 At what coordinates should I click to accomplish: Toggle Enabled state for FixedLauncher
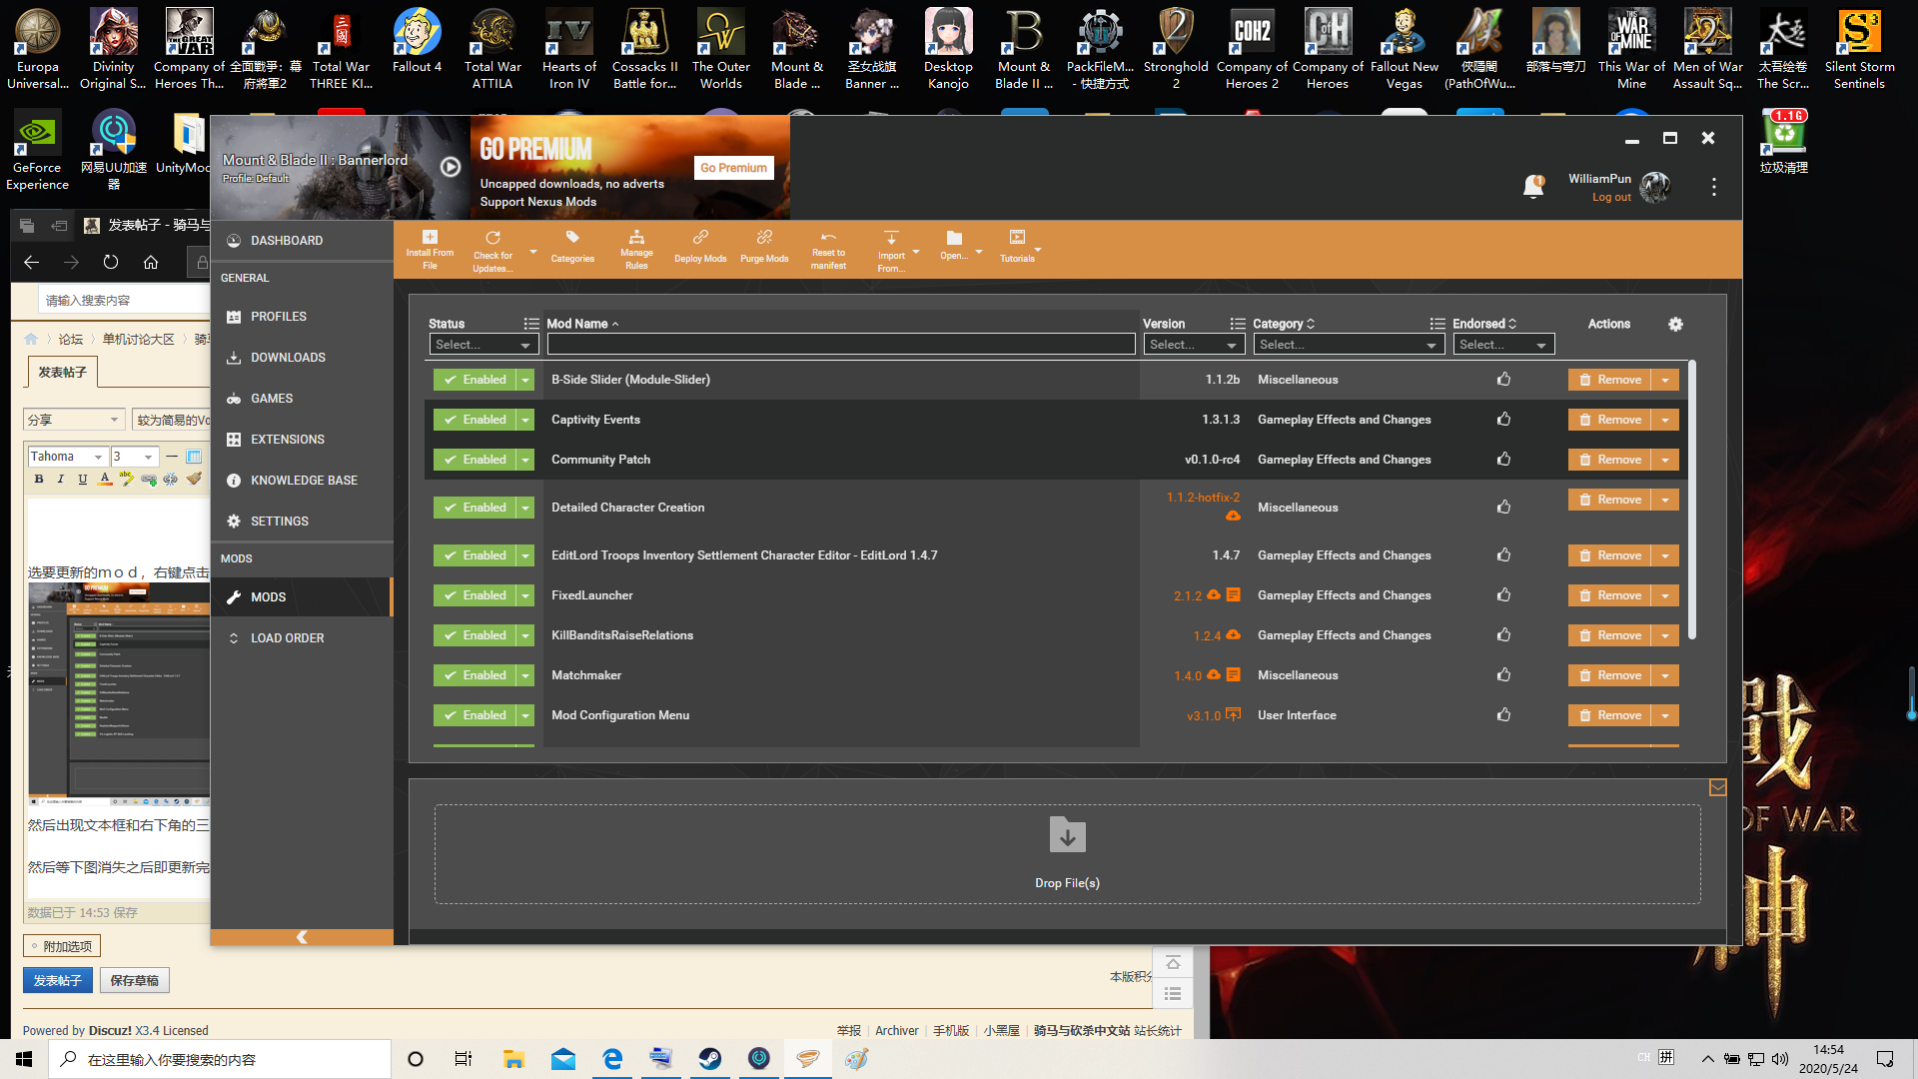coord(475,595)
